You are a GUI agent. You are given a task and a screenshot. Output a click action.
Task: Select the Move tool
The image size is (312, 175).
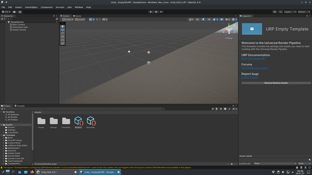click(x=62, y=30)
